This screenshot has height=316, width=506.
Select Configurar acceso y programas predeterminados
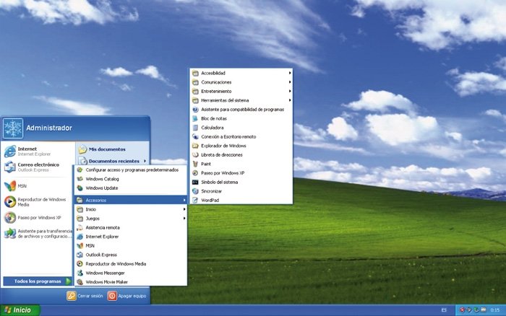coord(131,170)
